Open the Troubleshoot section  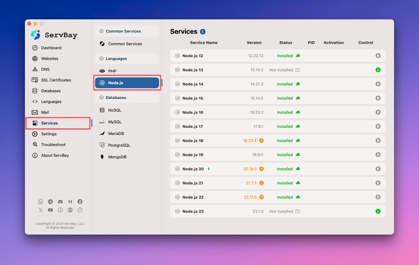tap(53, 145)
